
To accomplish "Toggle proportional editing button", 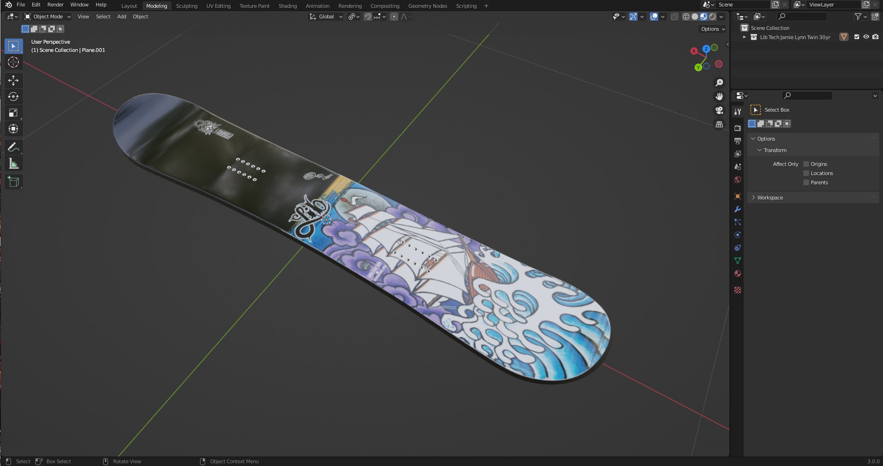I will [394, 17].
